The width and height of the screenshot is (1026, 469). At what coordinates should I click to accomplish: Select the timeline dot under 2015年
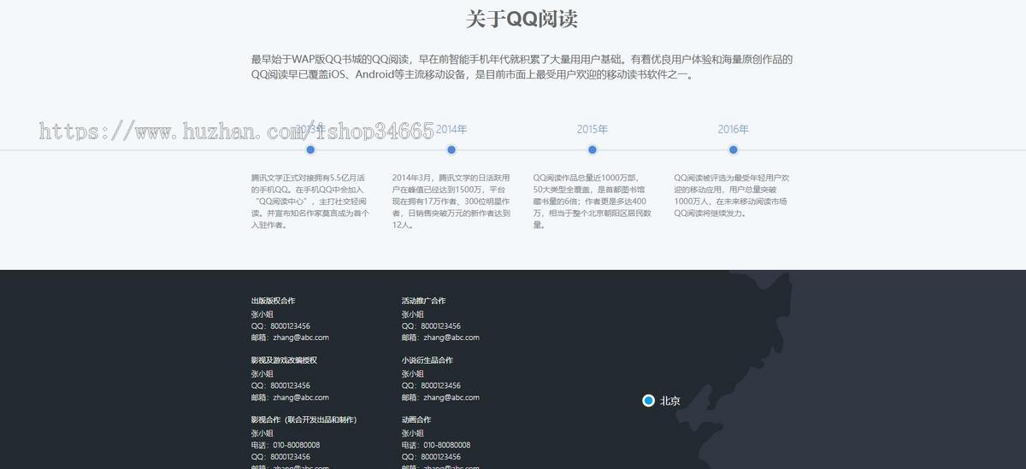pos(593,149)
